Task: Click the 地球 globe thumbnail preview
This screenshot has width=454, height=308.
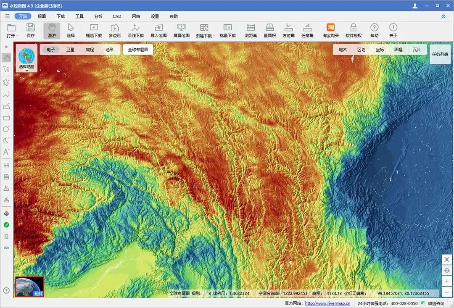Action: [29, 287]
